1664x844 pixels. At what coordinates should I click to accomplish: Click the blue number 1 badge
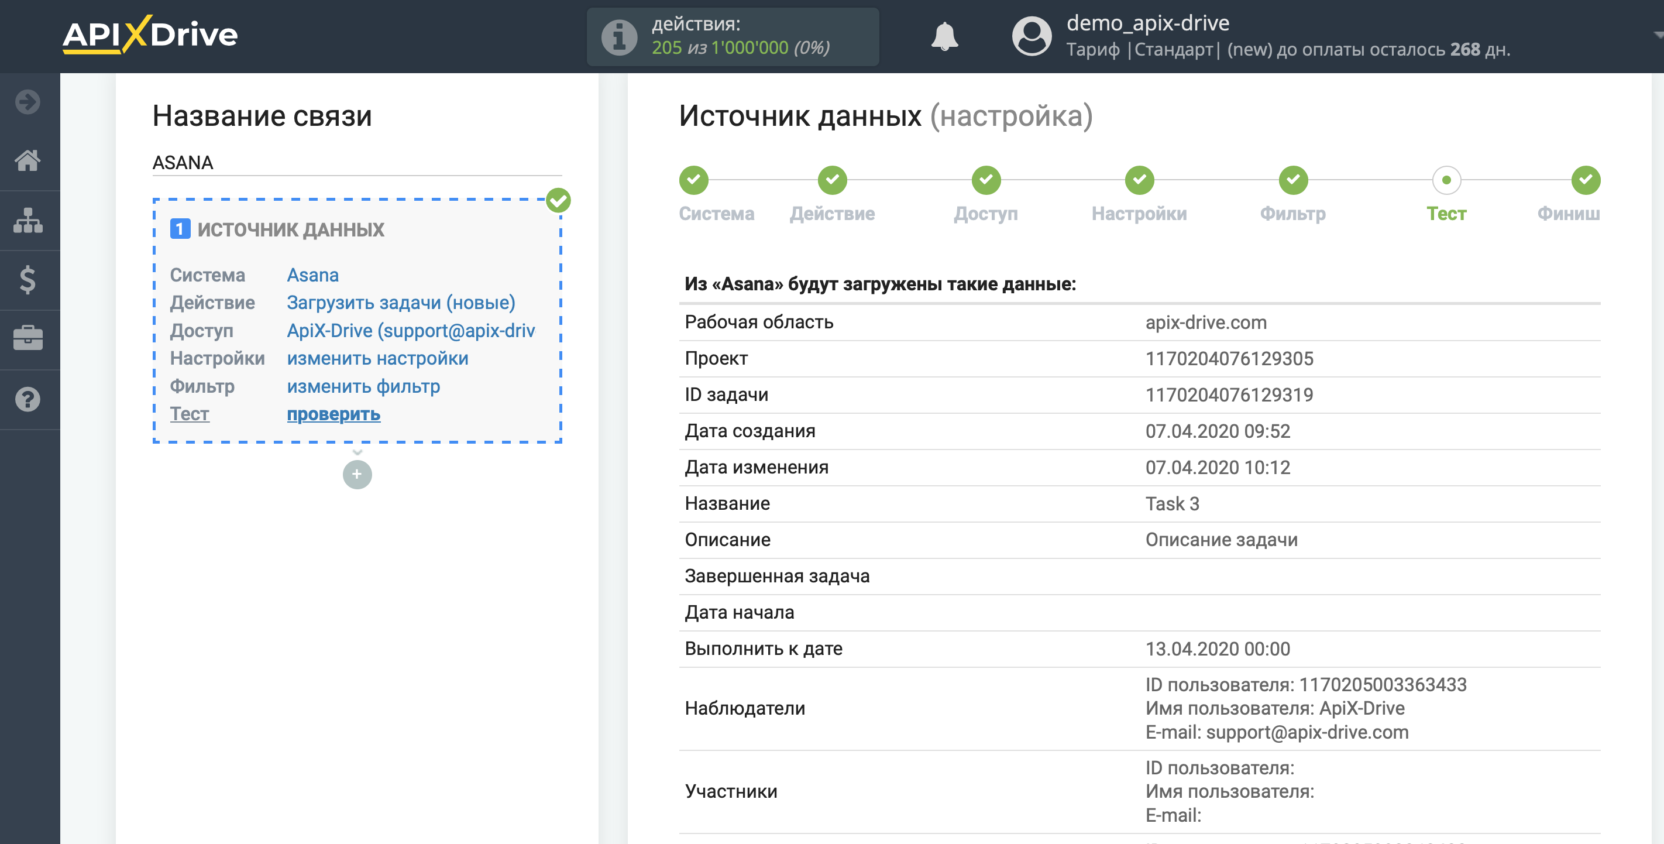click(x=180, y=229)
